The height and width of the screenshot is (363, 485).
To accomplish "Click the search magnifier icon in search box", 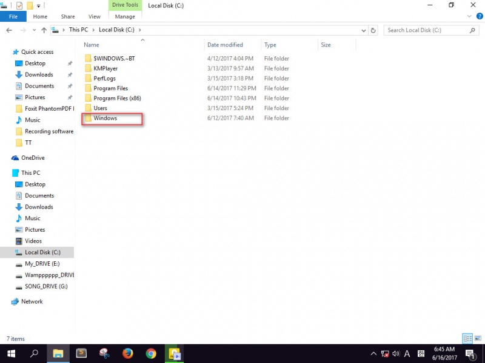I will (472, 30).
